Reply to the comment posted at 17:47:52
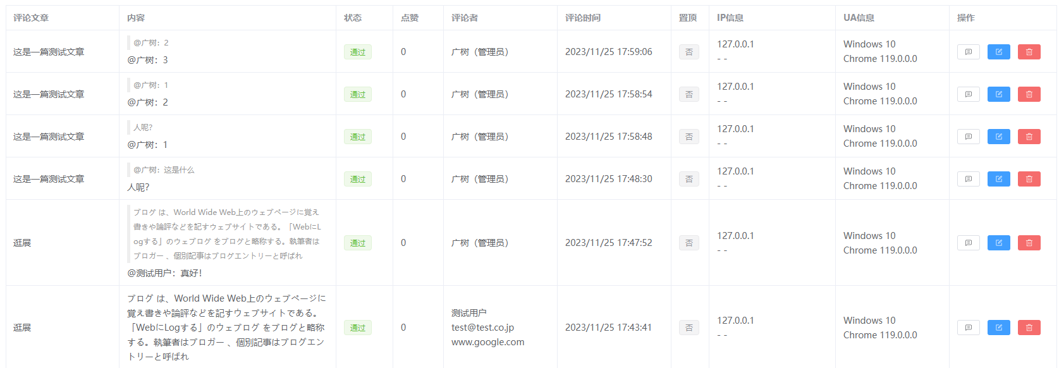The width and height of the screenshot is (1059, 368). point(968,243)
